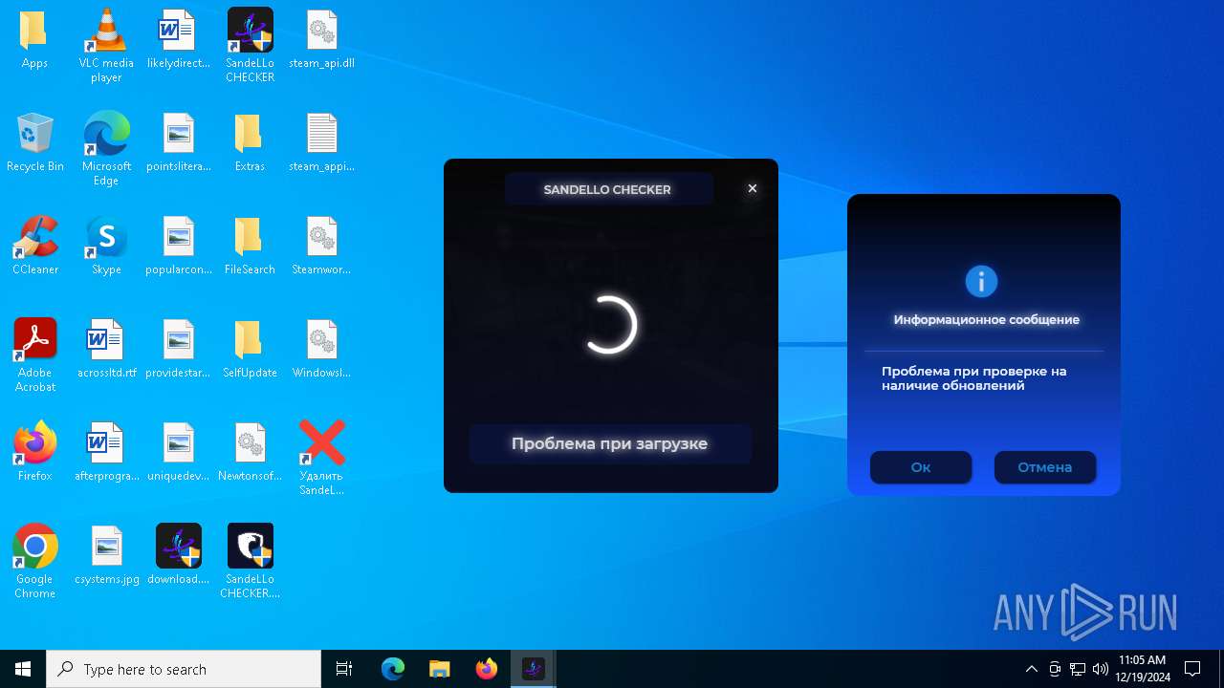The image size is (1224, 688).
Task: Open the Recycle Bin
Action: pos(34,142)
